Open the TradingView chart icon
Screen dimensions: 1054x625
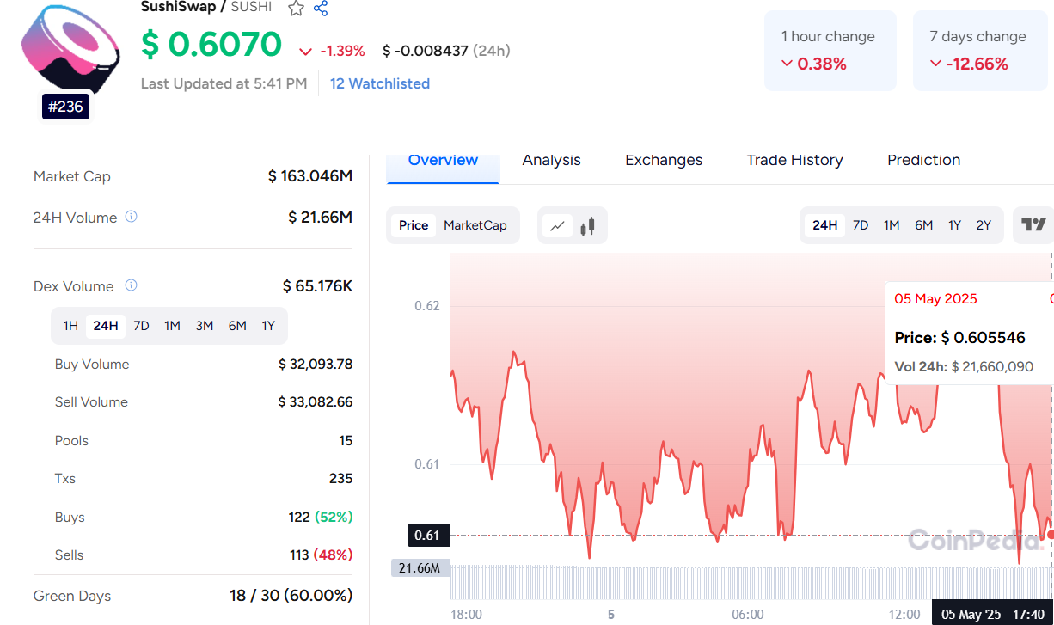click(x=1033, y=225)
